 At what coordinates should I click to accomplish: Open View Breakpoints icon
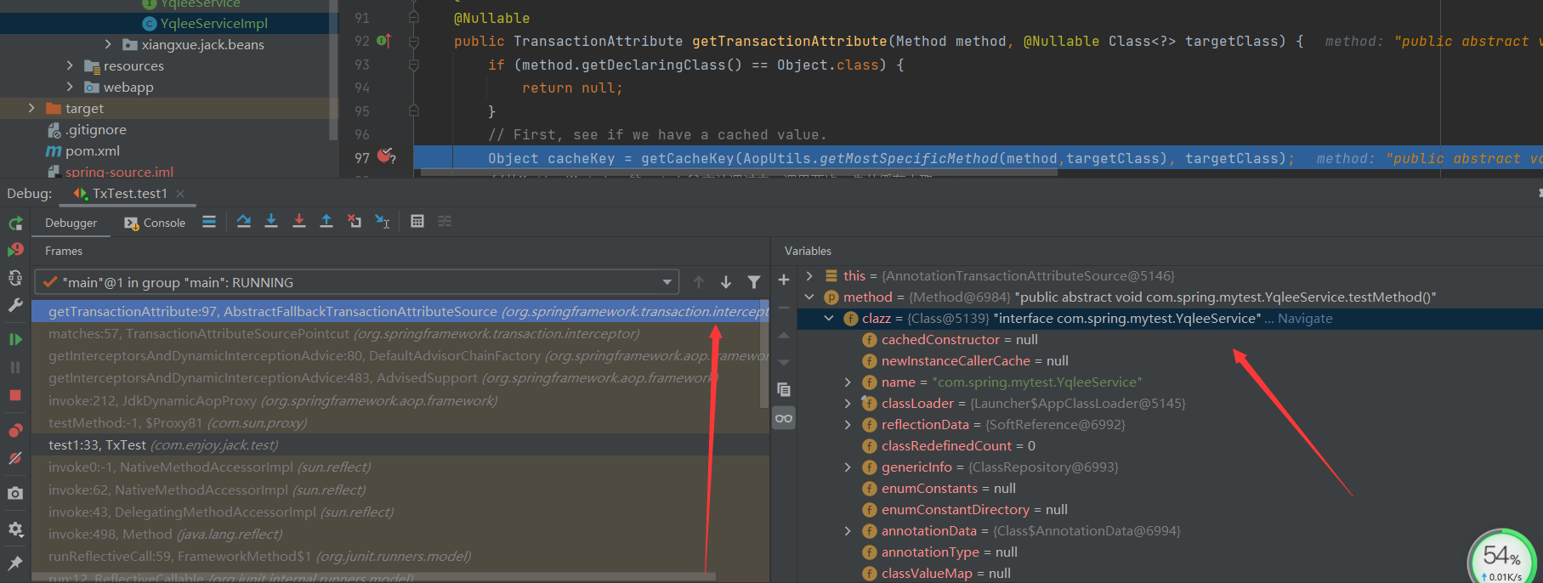click(15, 430)
